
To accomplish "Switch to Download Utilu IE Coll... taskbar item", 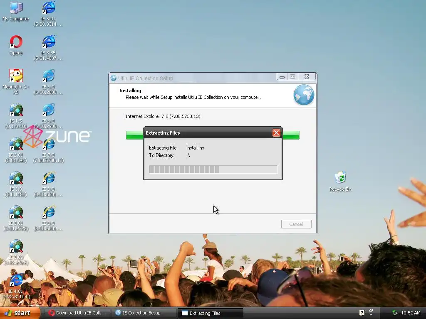I will [77, 313].
